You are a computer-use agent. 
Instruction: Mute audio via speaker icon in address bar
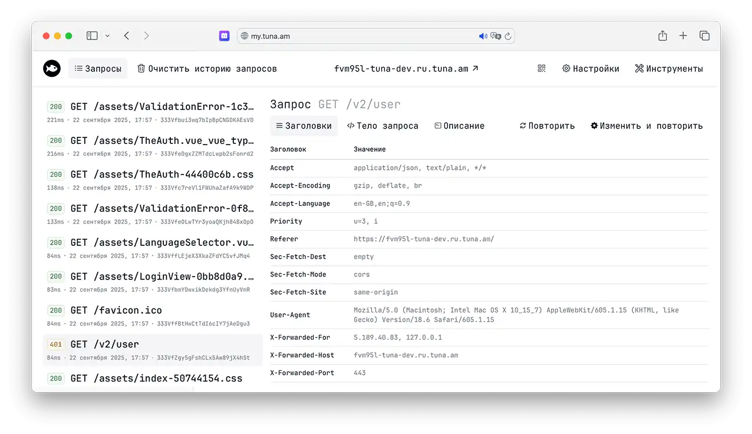pyautogui.click(x=483, y=36)
